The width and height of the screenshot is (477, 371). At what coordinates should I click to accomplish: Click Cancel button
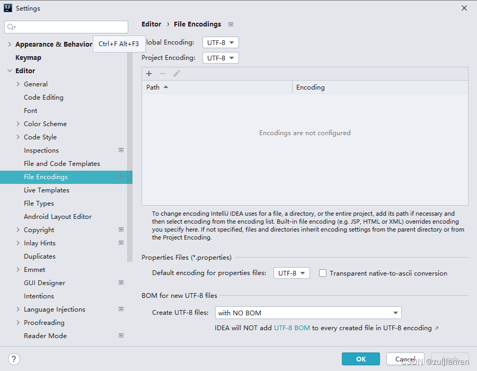click(405, 359)
